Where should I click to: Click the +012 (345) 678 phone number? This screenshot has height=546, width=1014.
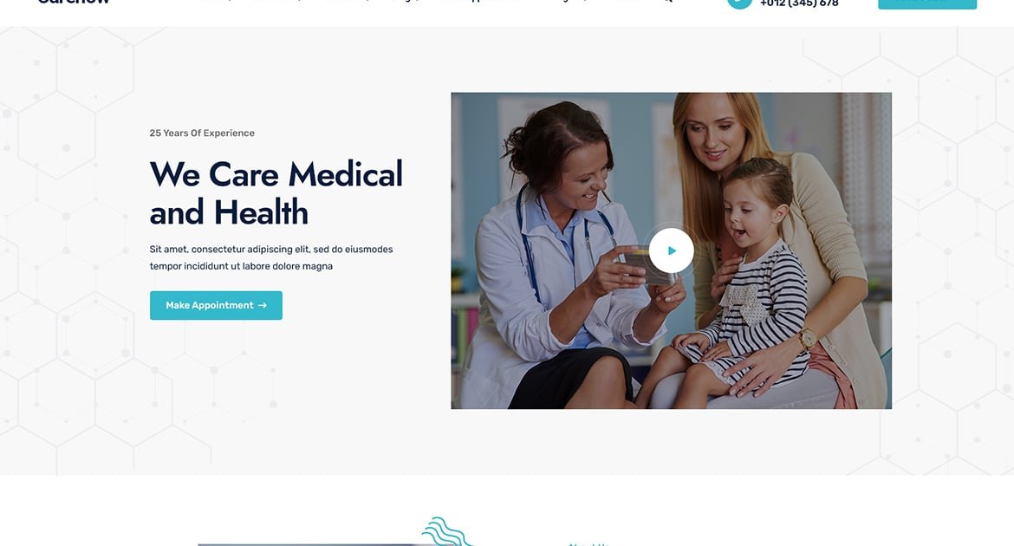(x=799, y=3)
